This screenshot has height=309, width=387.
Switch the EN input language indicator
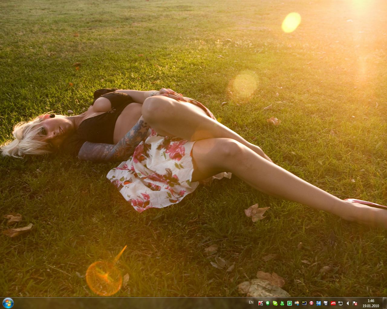coord(251,302)
